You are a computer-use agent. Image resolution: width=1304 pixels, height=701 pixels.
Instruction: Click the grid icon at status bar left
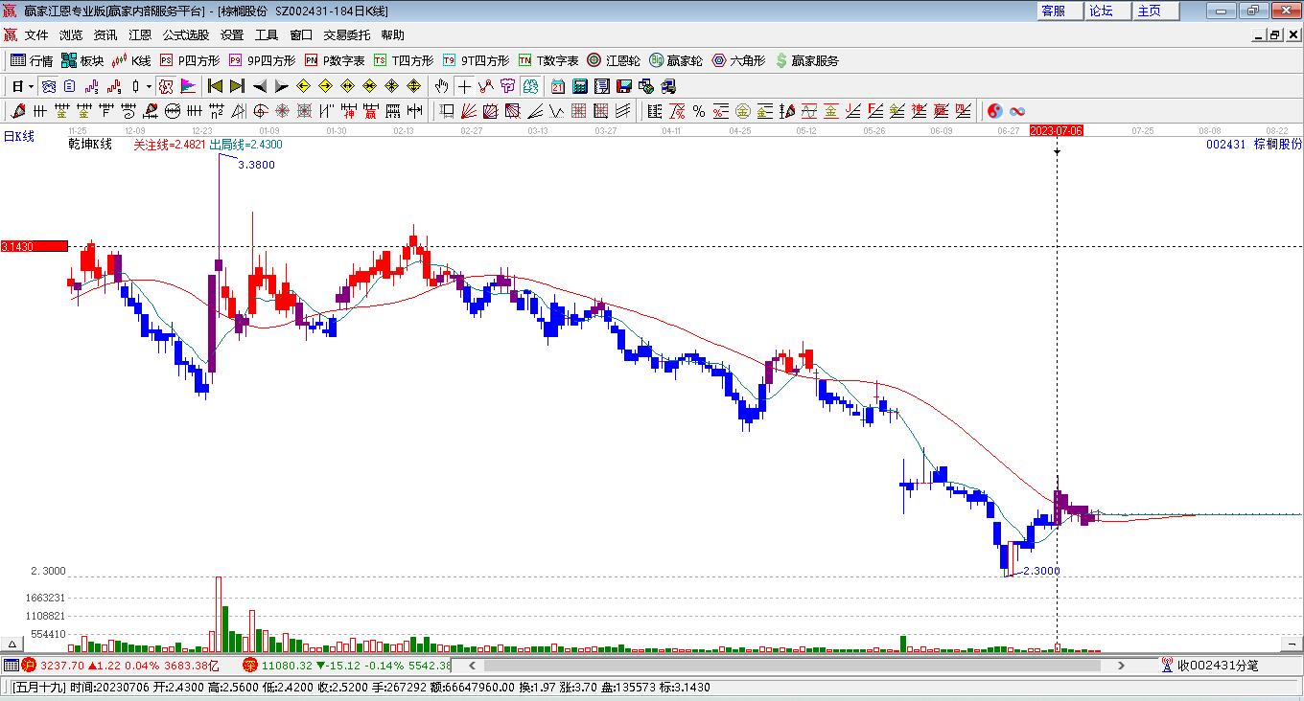11,665
